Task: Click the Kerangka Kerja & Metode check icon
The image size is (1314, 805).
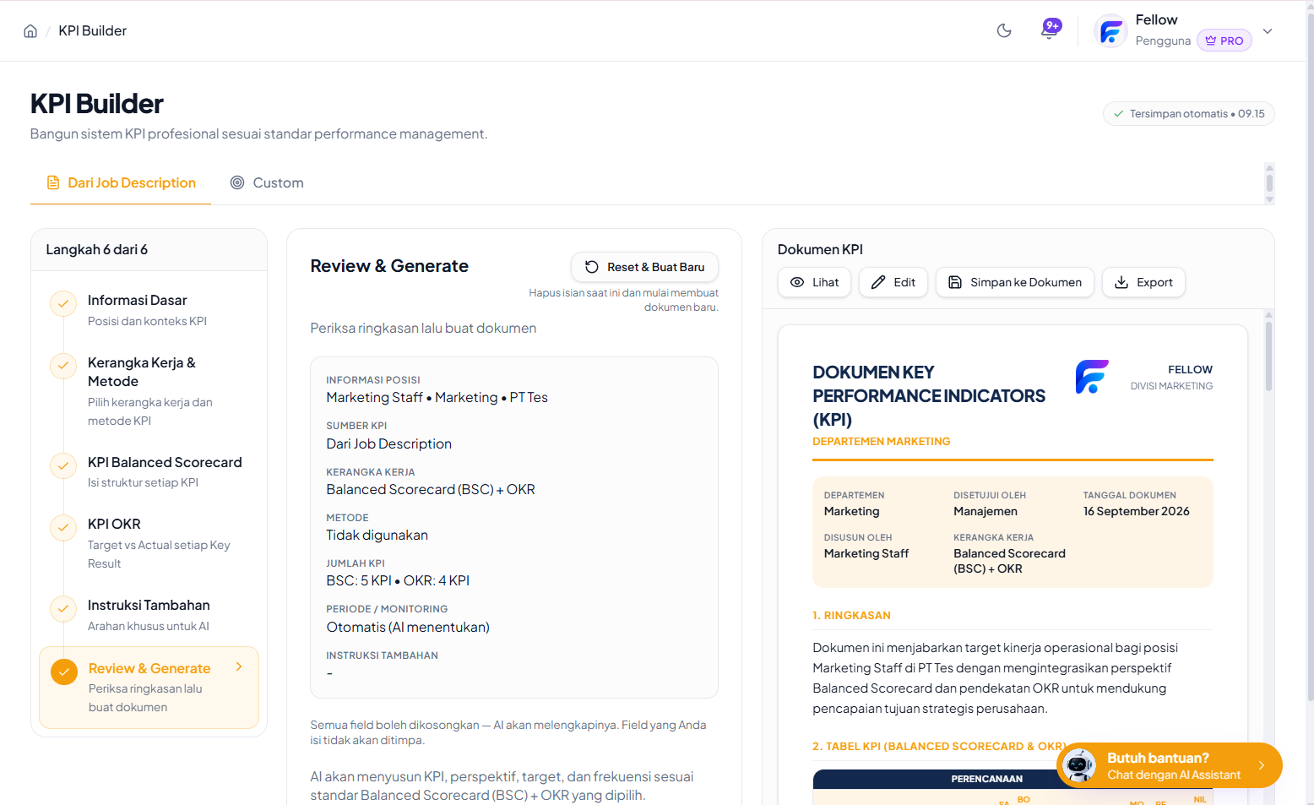Action: [x=63, y=365]
